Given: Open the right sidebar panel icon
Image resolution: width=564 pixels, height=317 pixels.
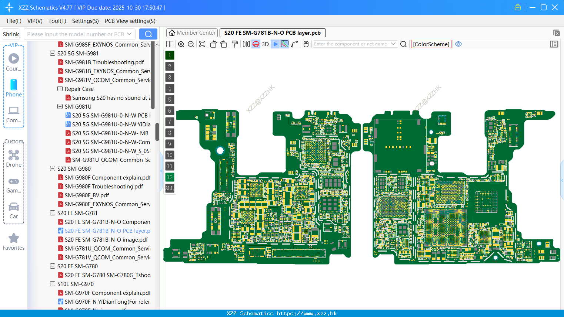Looking at the screenshot, I should (x=554, y=44).
